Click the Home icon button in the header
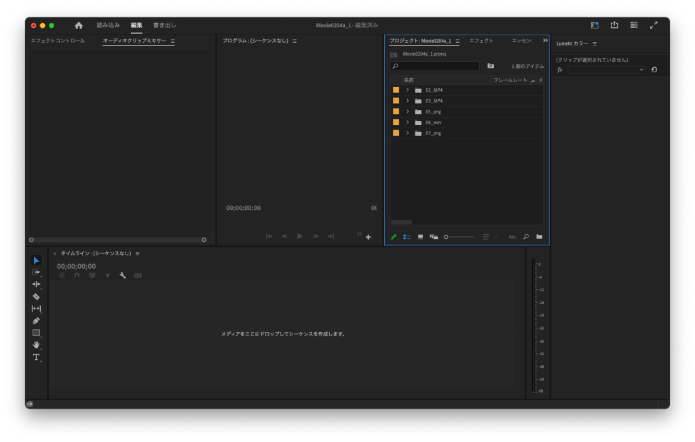Image resolution: width=695 pixels, height=442 pixels. coord(79,25)
